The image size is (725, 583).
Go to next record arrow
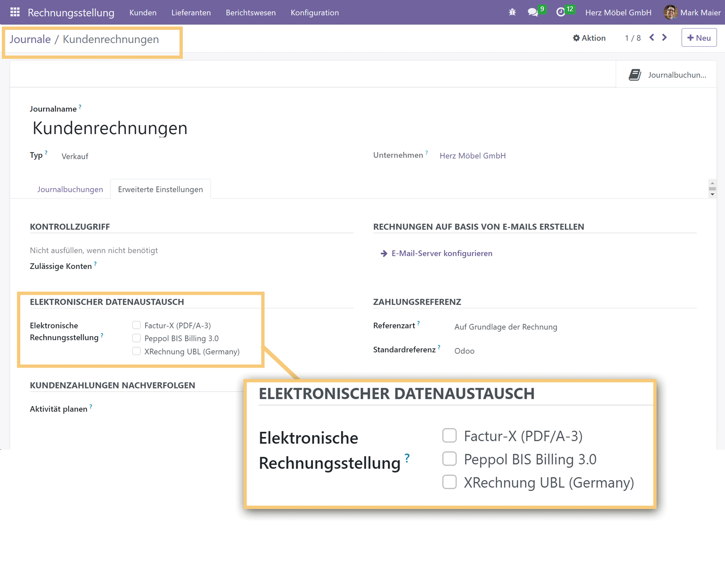(665, 38)
